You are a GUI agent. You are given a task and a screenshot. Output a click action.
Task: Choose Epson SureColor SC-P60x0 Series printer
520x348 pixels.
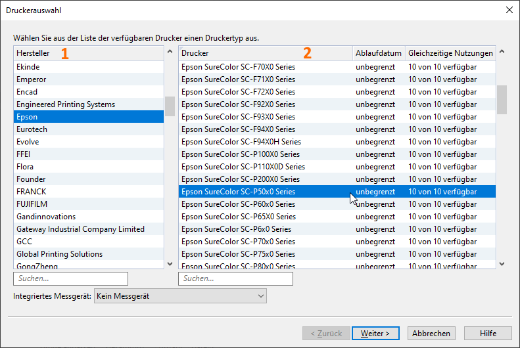click(x=238, y=204)
